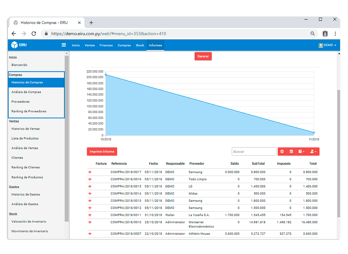The width and height of the screenshot is (348, 254).
Task: Open the table columns dropdown
Action: tap(301, 151)
